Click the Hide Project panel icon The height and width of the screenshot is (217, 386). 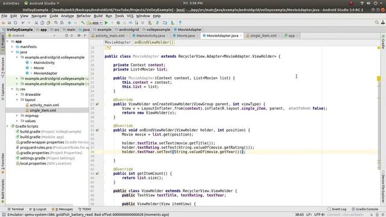(85, 36)
